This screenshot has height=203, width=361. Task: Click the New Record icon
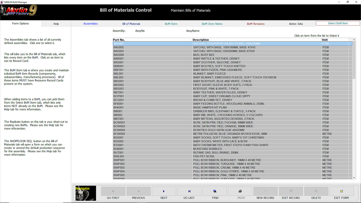[x=265, y=191]
